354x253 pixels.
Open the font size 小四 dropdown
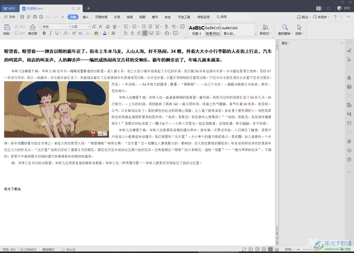click(89, 27)
